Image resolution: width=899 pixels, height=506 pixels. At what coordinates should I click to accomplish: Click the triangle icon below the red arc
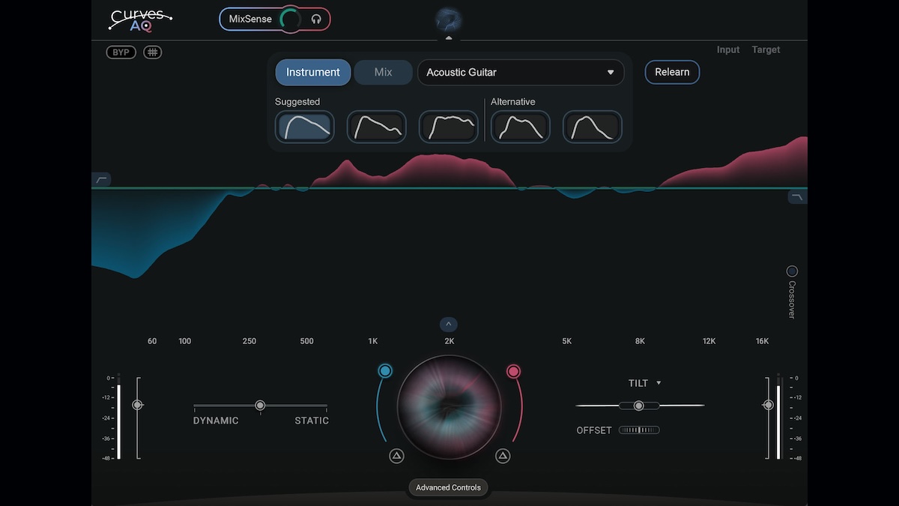pos(503,455)
